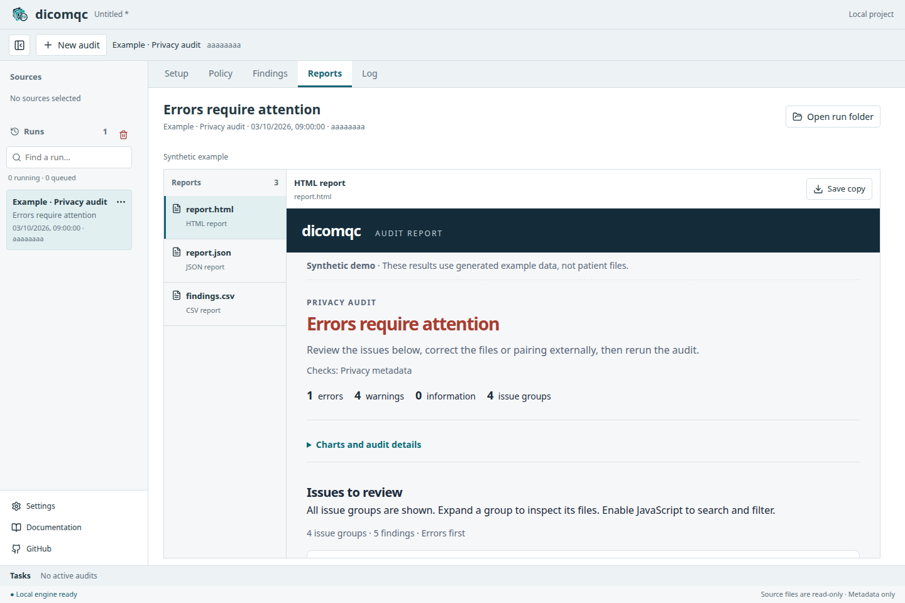Click the Documentation book icon
The image size is (905, 603).
click(16, 528)
